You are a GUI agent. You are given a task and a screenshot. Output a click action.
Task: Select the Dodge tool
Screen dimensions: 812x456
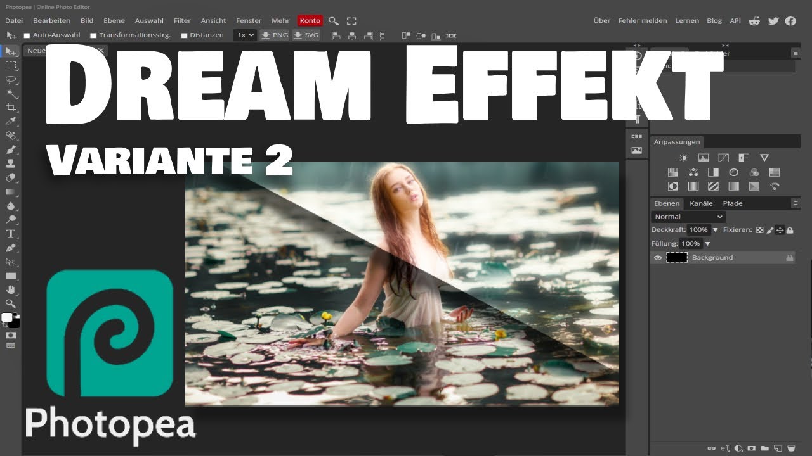11,220
